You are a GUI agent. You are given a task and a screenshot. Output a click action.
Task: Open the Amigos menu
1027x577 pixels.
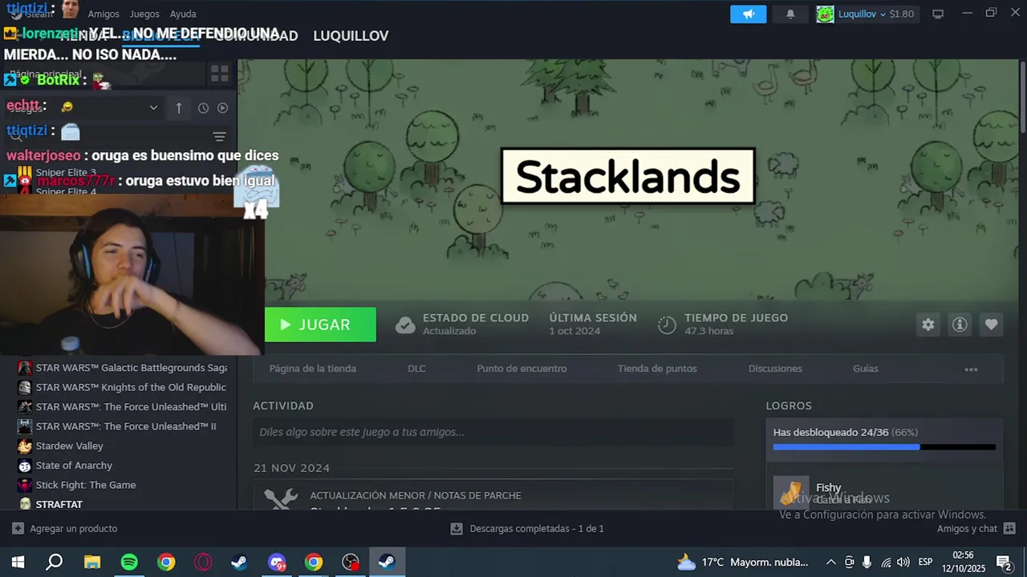pos(104,14)
